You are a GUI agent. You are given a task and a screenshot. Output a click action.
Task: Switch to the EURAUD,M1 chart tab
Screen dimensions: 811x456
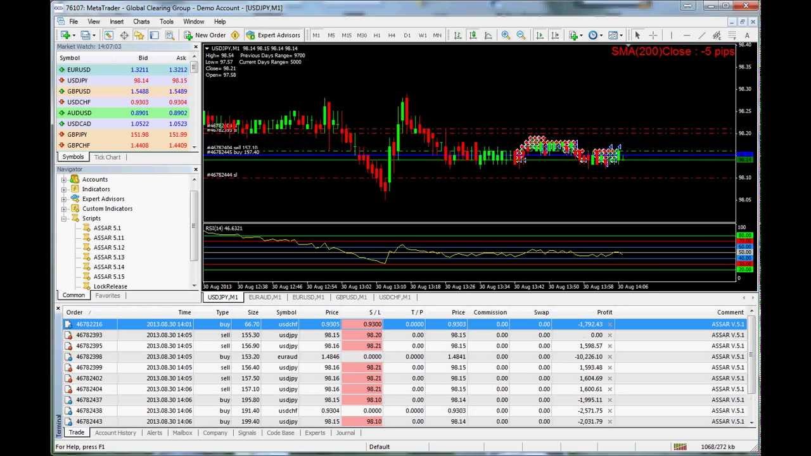264,297
